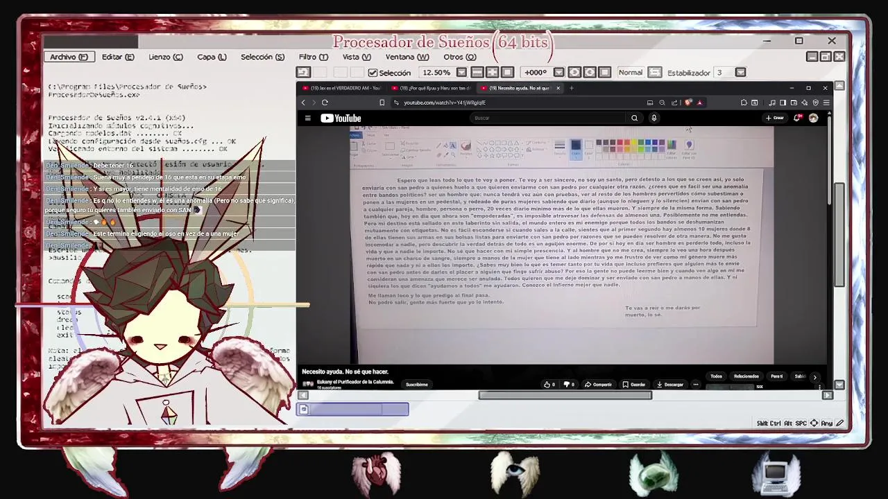888x499 pixels.
Task: Open the Selección (S) menu
Action: (262, 57)
